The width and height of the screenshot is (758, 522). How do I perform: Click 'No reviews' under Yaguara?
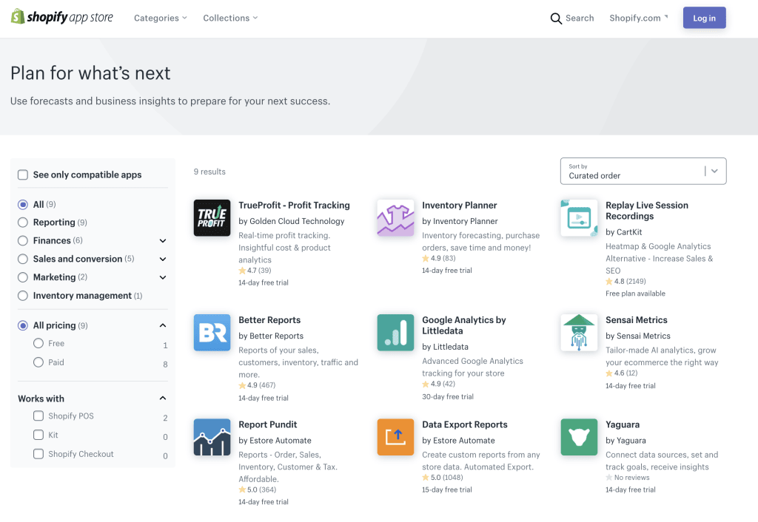coord(632,478)
